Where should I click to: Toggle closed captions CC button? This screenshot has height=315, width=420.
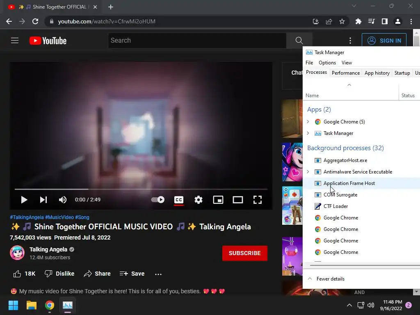click(x=179, y=200)
